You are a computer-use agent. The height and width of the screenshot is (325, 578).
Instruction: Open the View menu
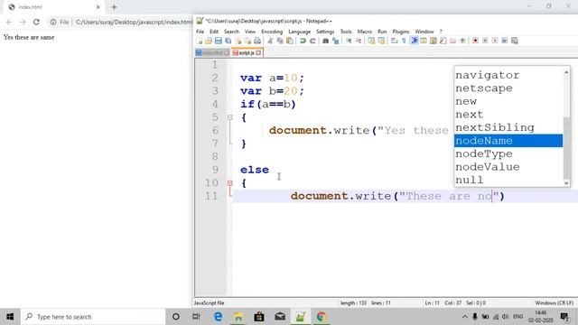click(x=250, y=32)
